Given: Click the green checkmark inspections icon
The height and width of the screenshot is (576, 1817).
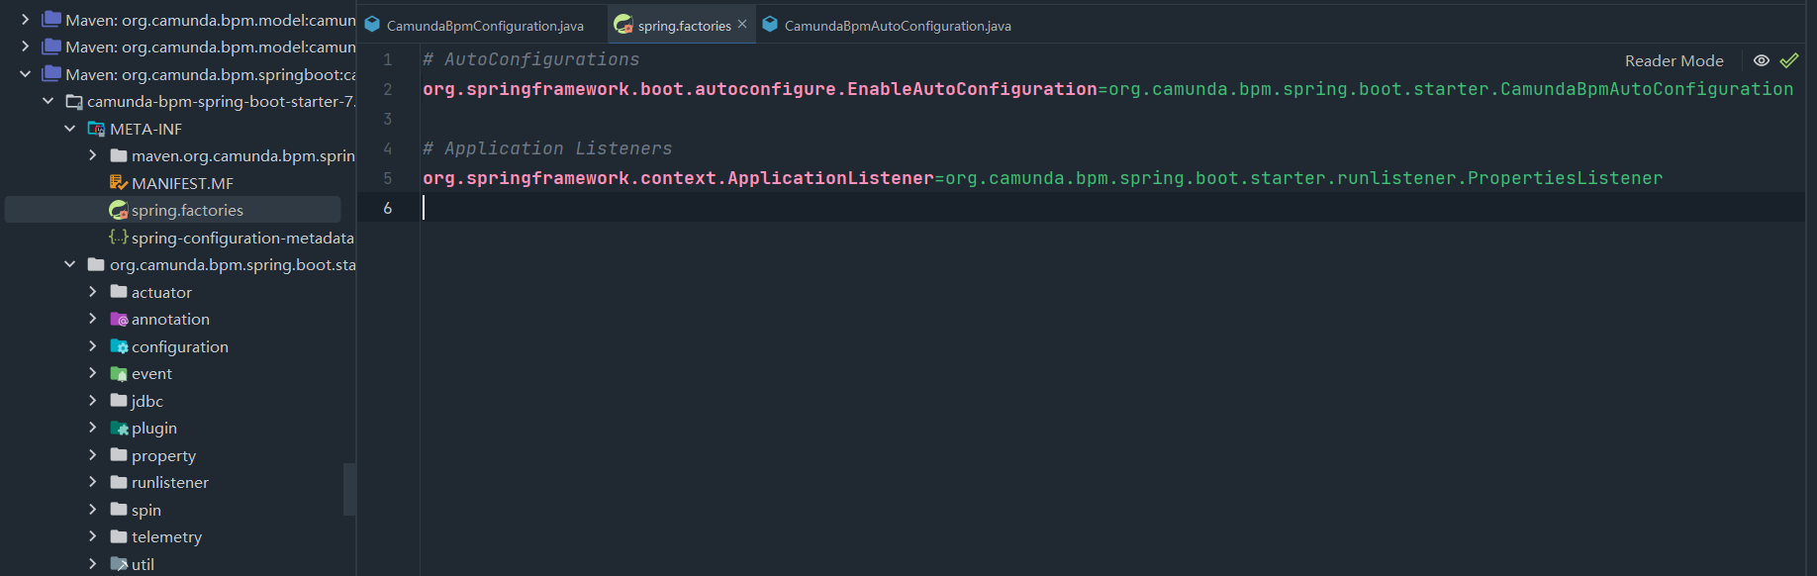Looking at the screenshot, I should pos(1789,60).
